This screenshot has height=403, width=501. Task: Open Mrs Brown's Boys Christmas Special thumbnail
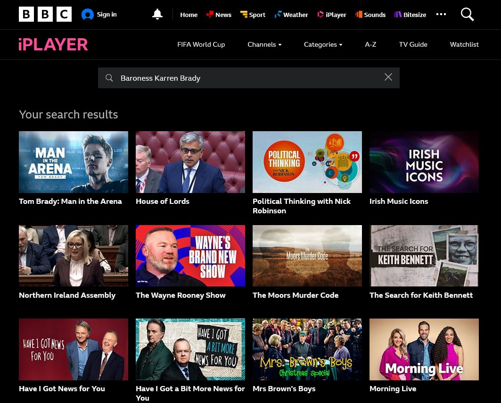(307, 349)
